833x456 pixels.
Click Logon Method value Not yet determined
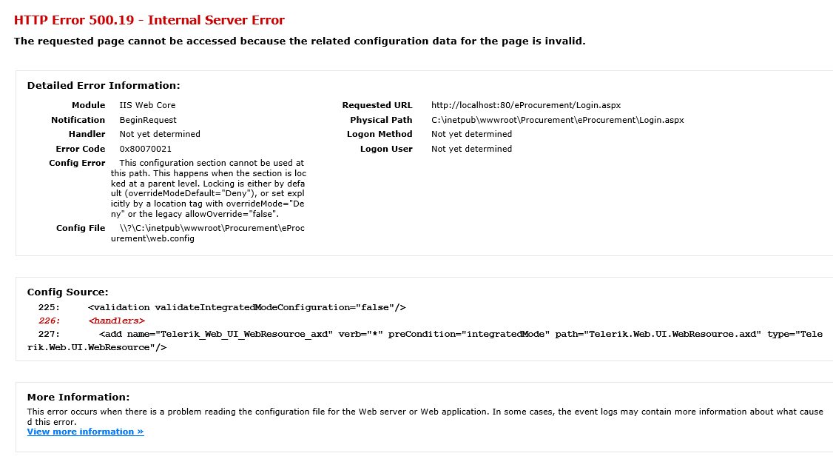point(472,134)
